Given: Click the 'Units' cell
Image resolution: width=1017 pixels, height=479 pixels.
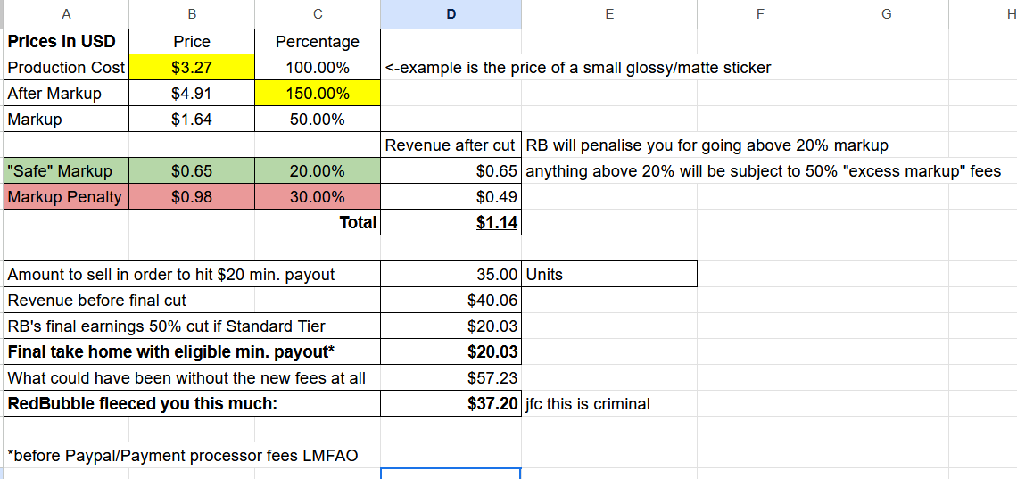Looking at the screenshot, I should click(609, 274).
